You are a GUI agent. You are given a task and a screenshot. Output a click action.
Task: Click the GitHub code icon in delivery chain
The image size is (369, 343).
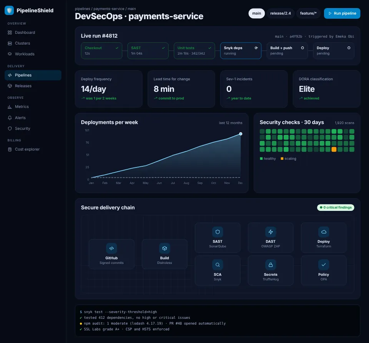[111, 248]
